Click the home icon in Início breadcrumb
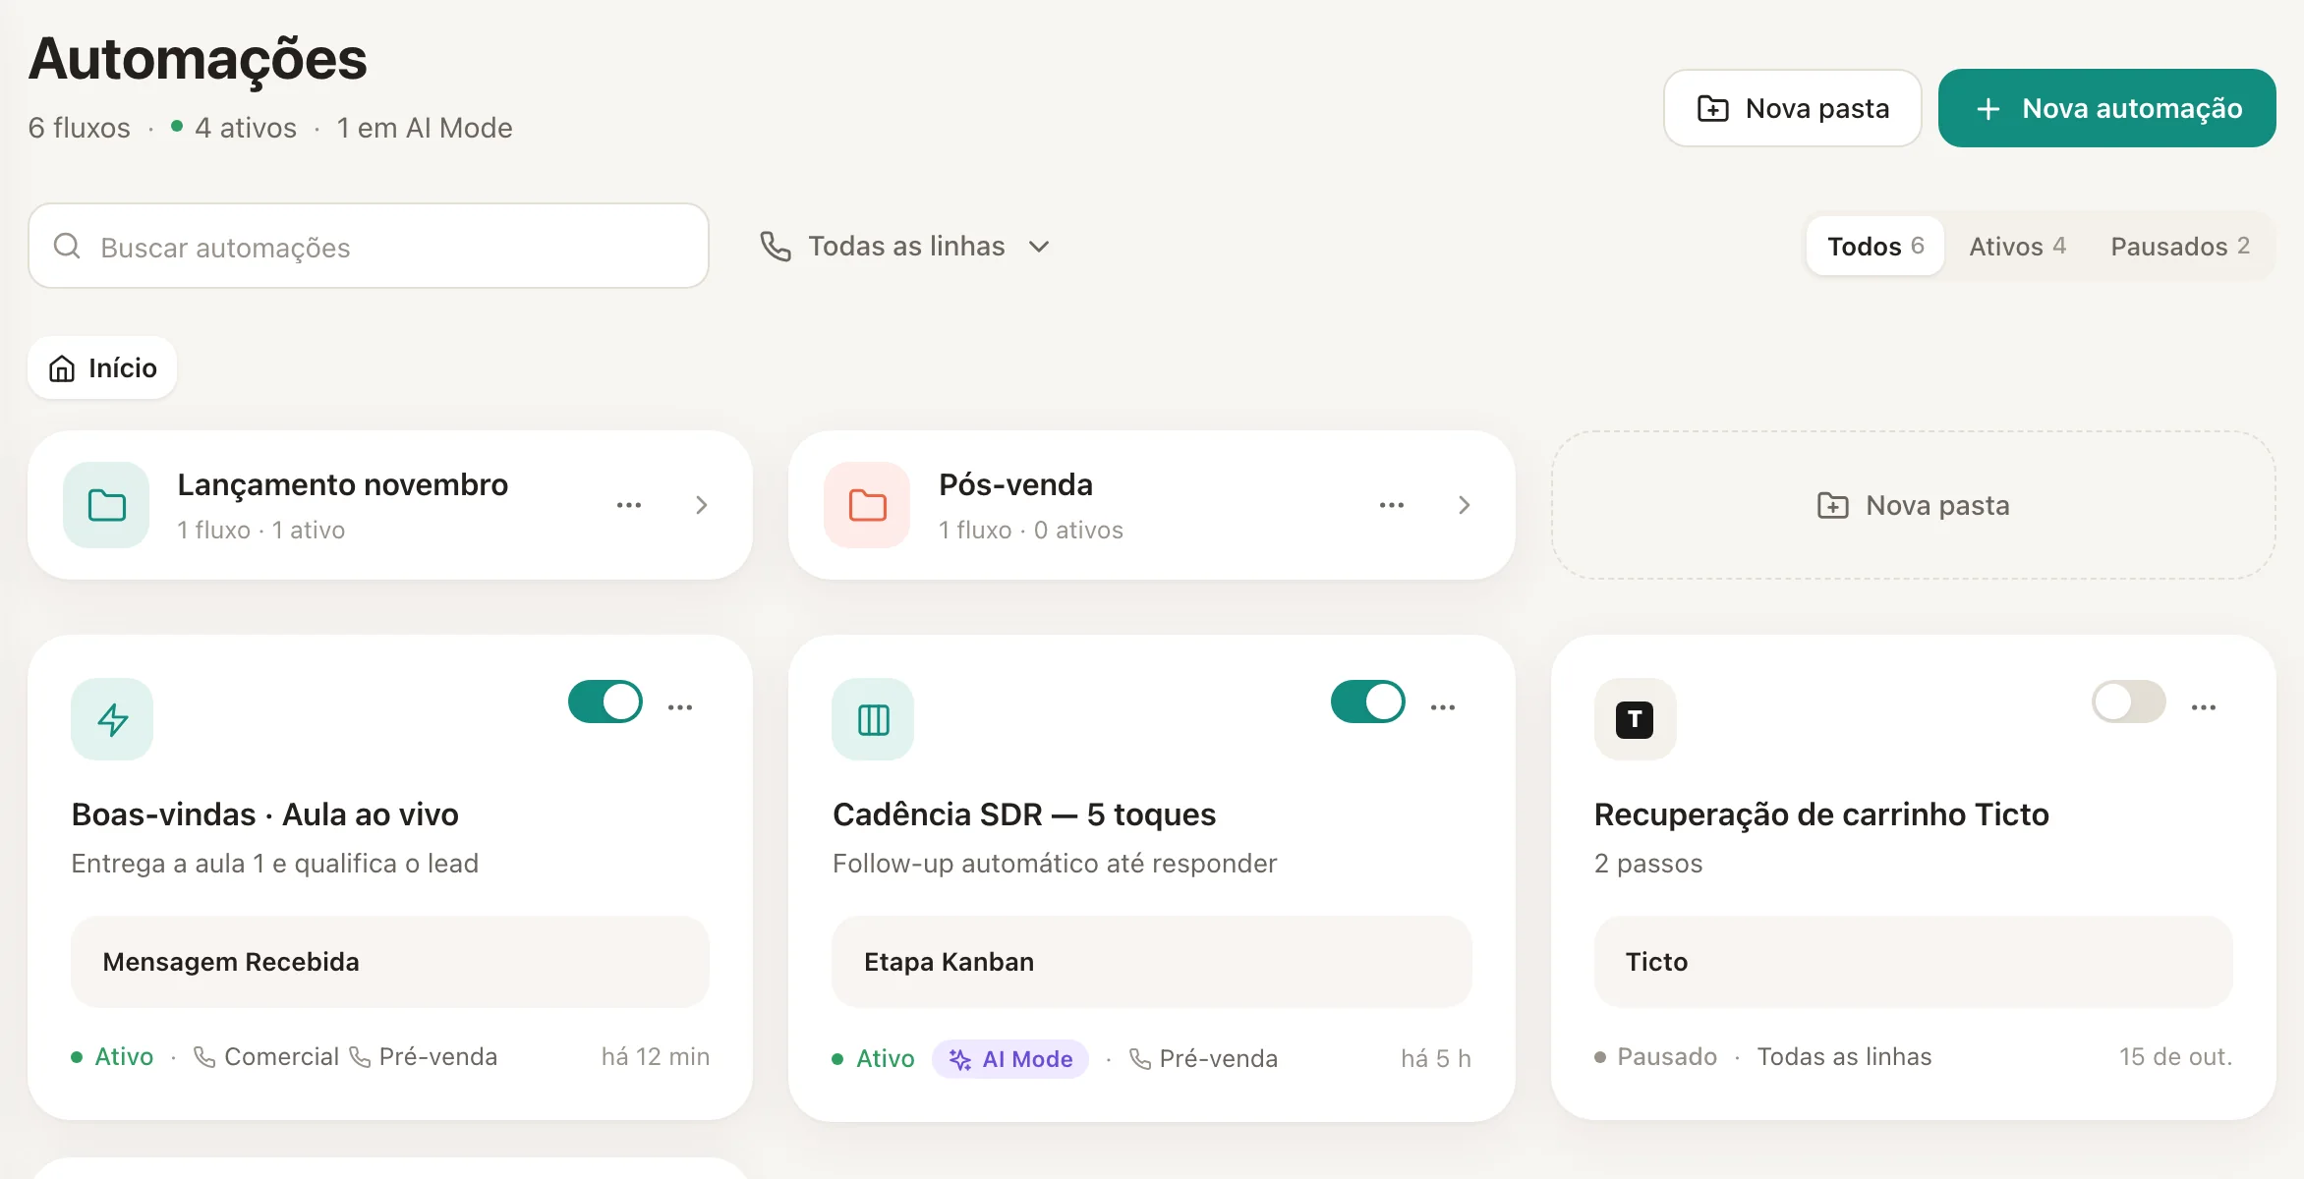Image resolution: width=2304 pixels, height=1179 pixels. pos(62,368)
